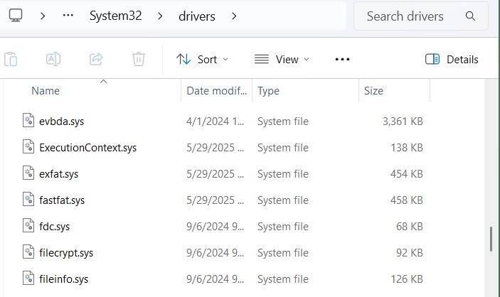500x297 pixels.
Task: Click the 4/1/2024 date of evbda.sys
Action: click(216, 121)
